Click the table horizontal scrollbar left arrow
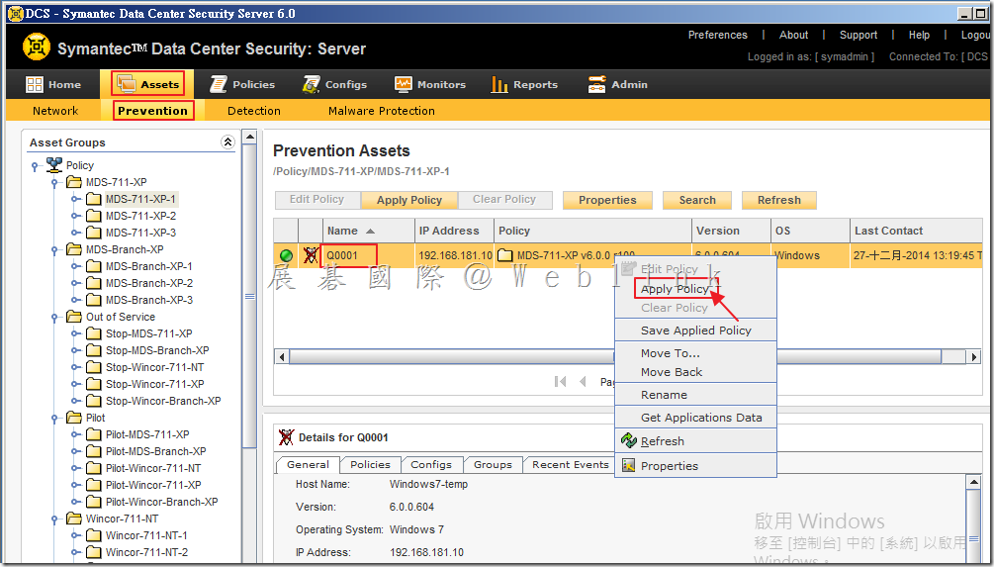The image size is (994, 567). [282, 356]
